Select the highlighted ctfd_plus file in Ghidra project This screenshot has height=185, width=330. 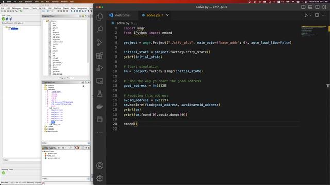pos(14,29)
